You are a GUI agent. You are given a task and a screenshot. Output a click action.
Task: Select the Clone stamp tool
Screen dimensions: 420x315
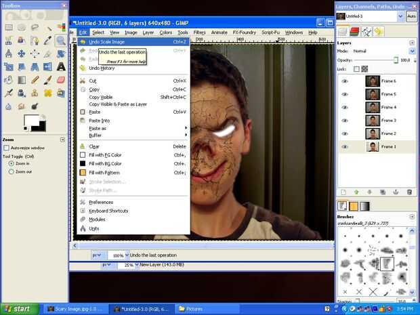coord(35,93)
